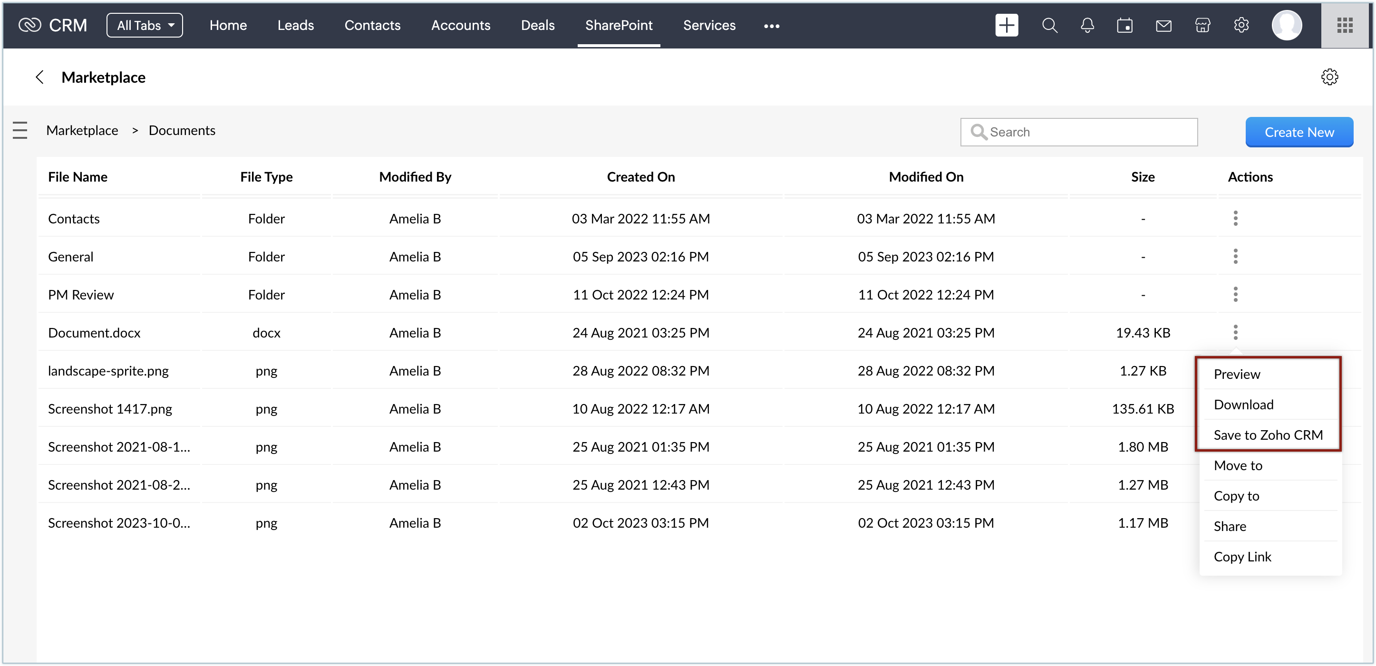The image size is (1376, 666).
Task: Click the plus quick create icon
Action: point(1007,25)
